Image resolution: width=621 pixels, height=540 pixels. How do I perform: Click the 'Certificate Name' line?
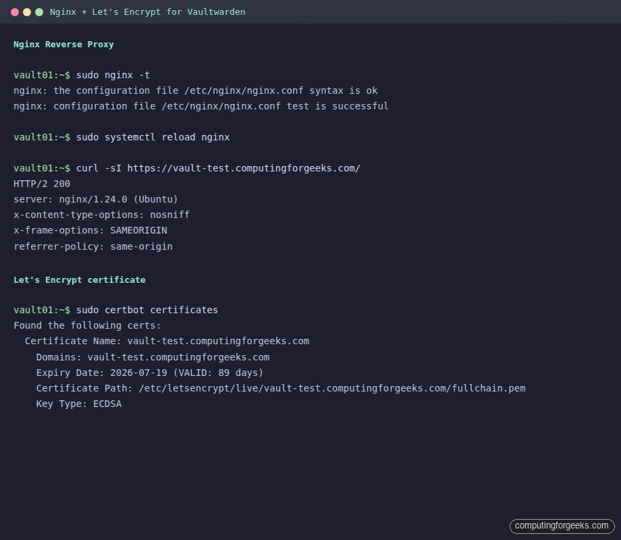coord(167,341)
